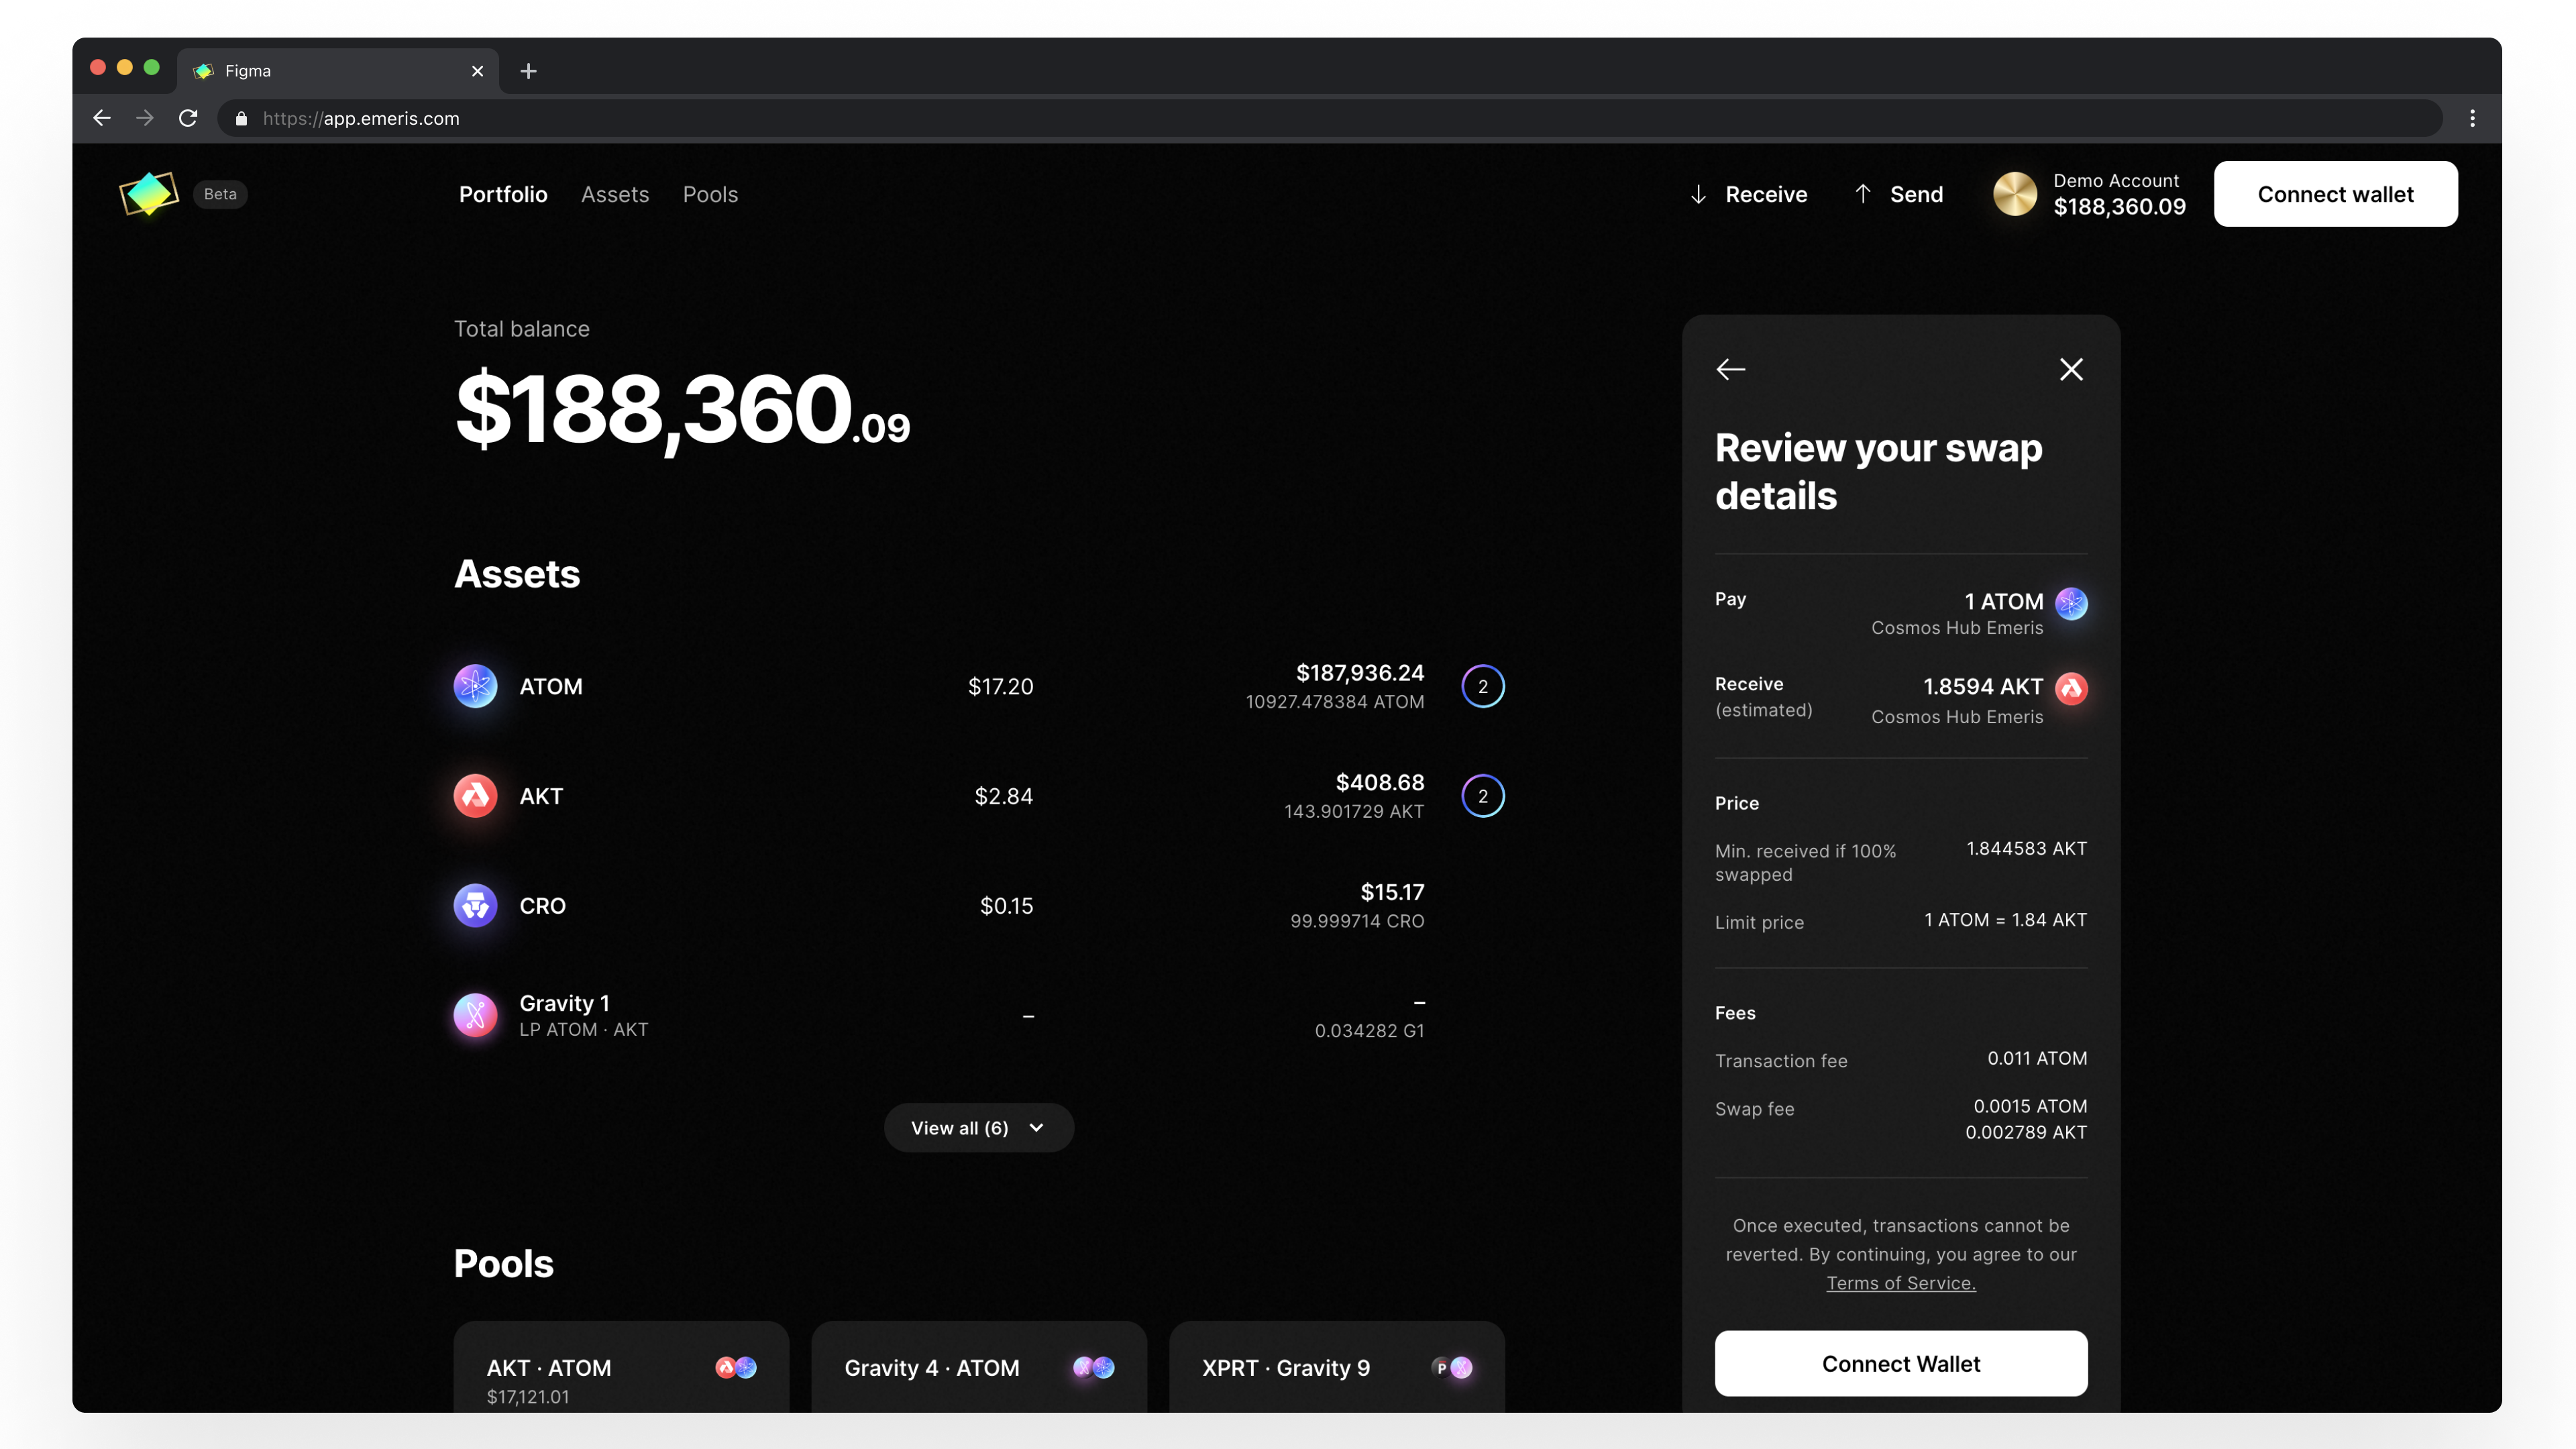2576x1449 pixels.
Task: Click the $187,936.24 ATOM balance
Action: pos(1360,673)
